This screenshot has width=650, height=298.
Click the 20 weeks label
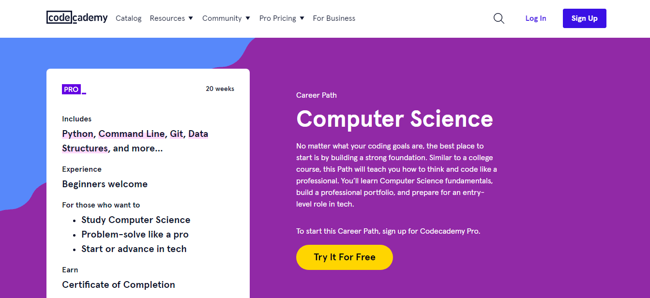(x=220, y=89)
